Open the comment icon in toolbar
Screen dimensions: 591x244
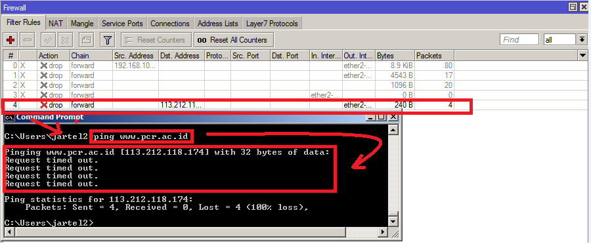click(86, 40)
